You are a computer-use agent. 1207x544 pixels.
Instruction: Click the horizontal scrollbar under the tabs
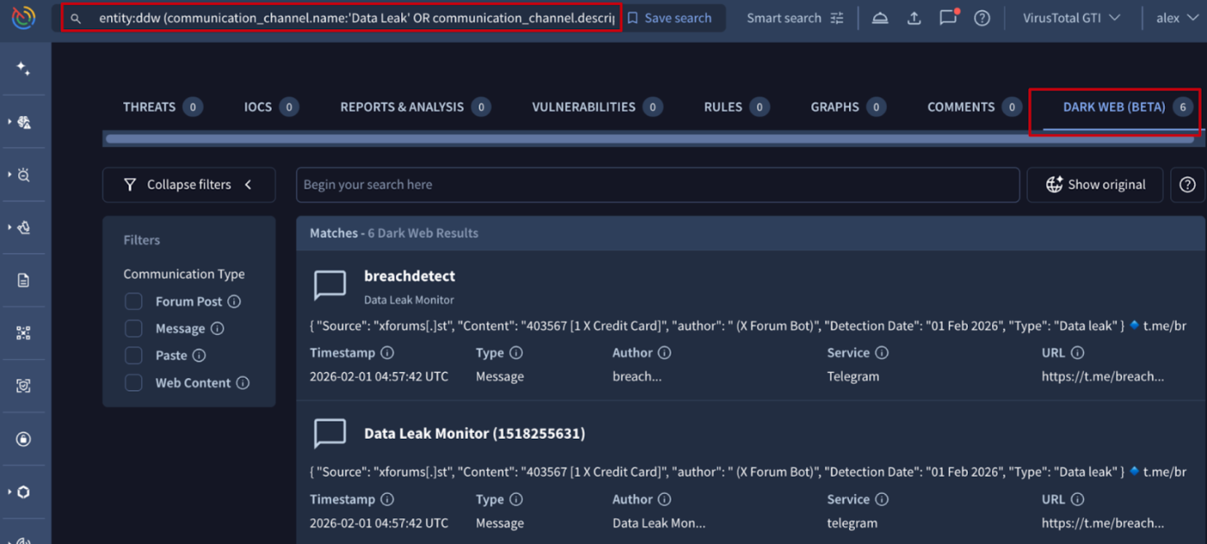(x=649, y=139)
